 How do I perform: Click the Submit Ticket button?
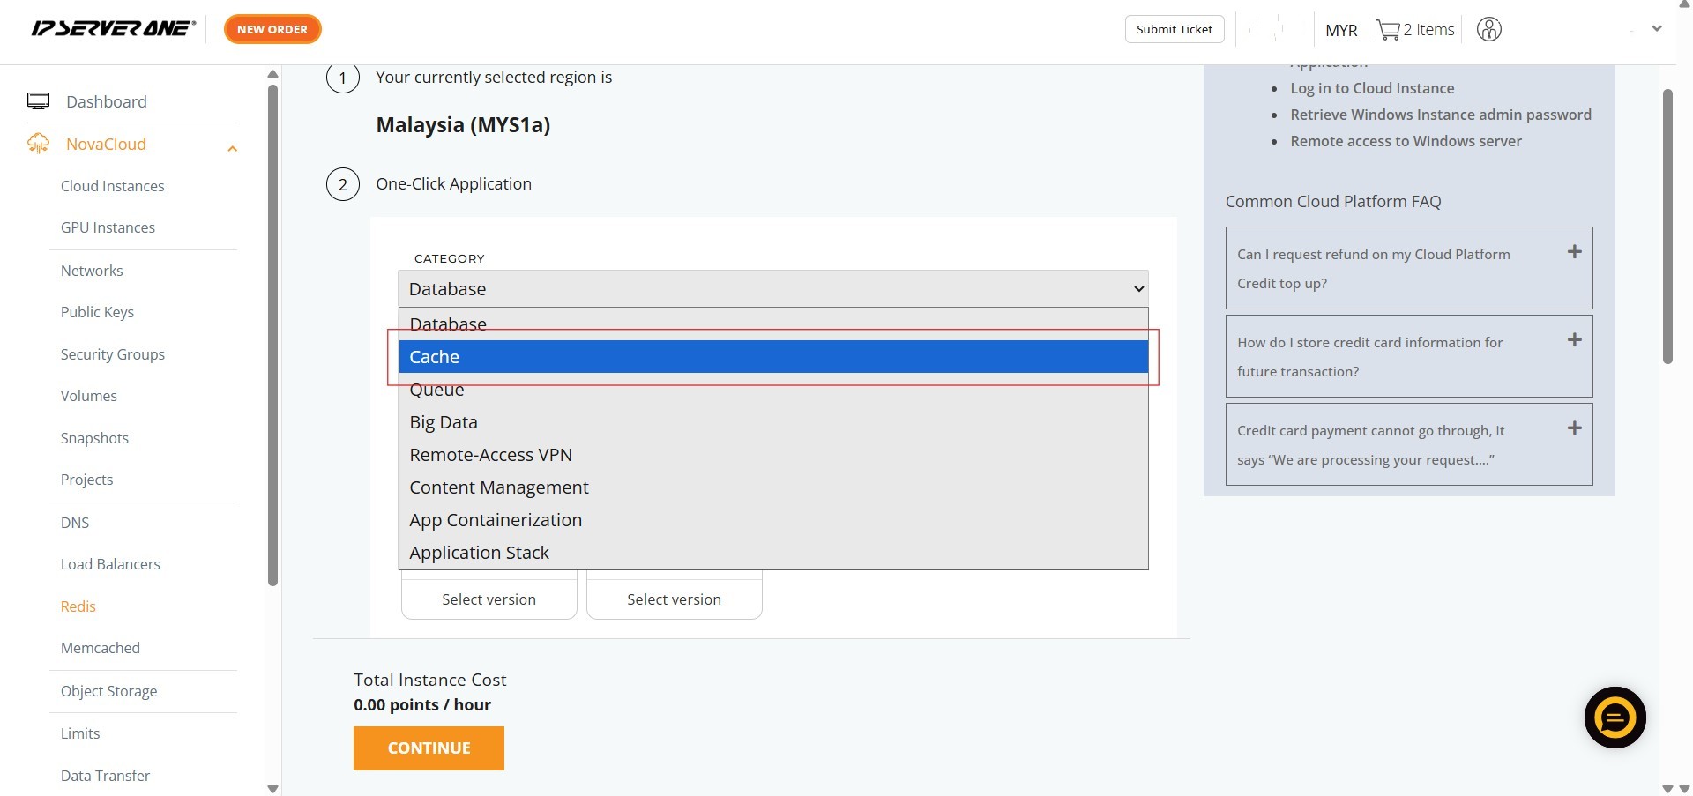[x=1174, y=29]
